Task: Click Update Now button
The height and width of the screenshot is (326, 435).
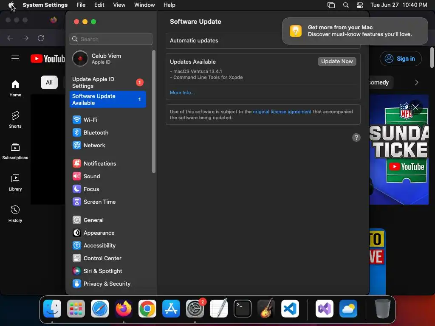Action: [x=337, y=61]
